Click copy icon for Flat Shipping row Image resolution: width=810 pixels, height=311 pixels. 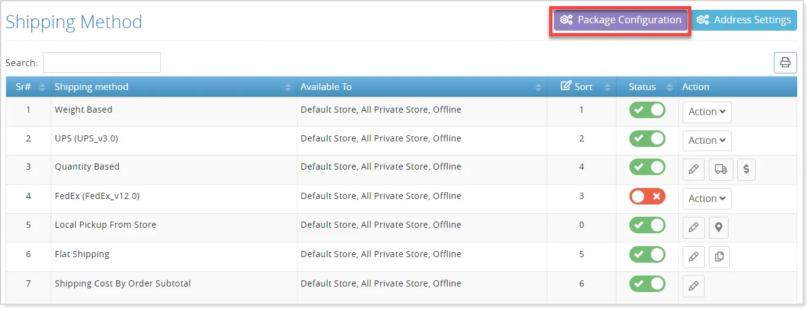pyautogui.click(x=719, y=257)
